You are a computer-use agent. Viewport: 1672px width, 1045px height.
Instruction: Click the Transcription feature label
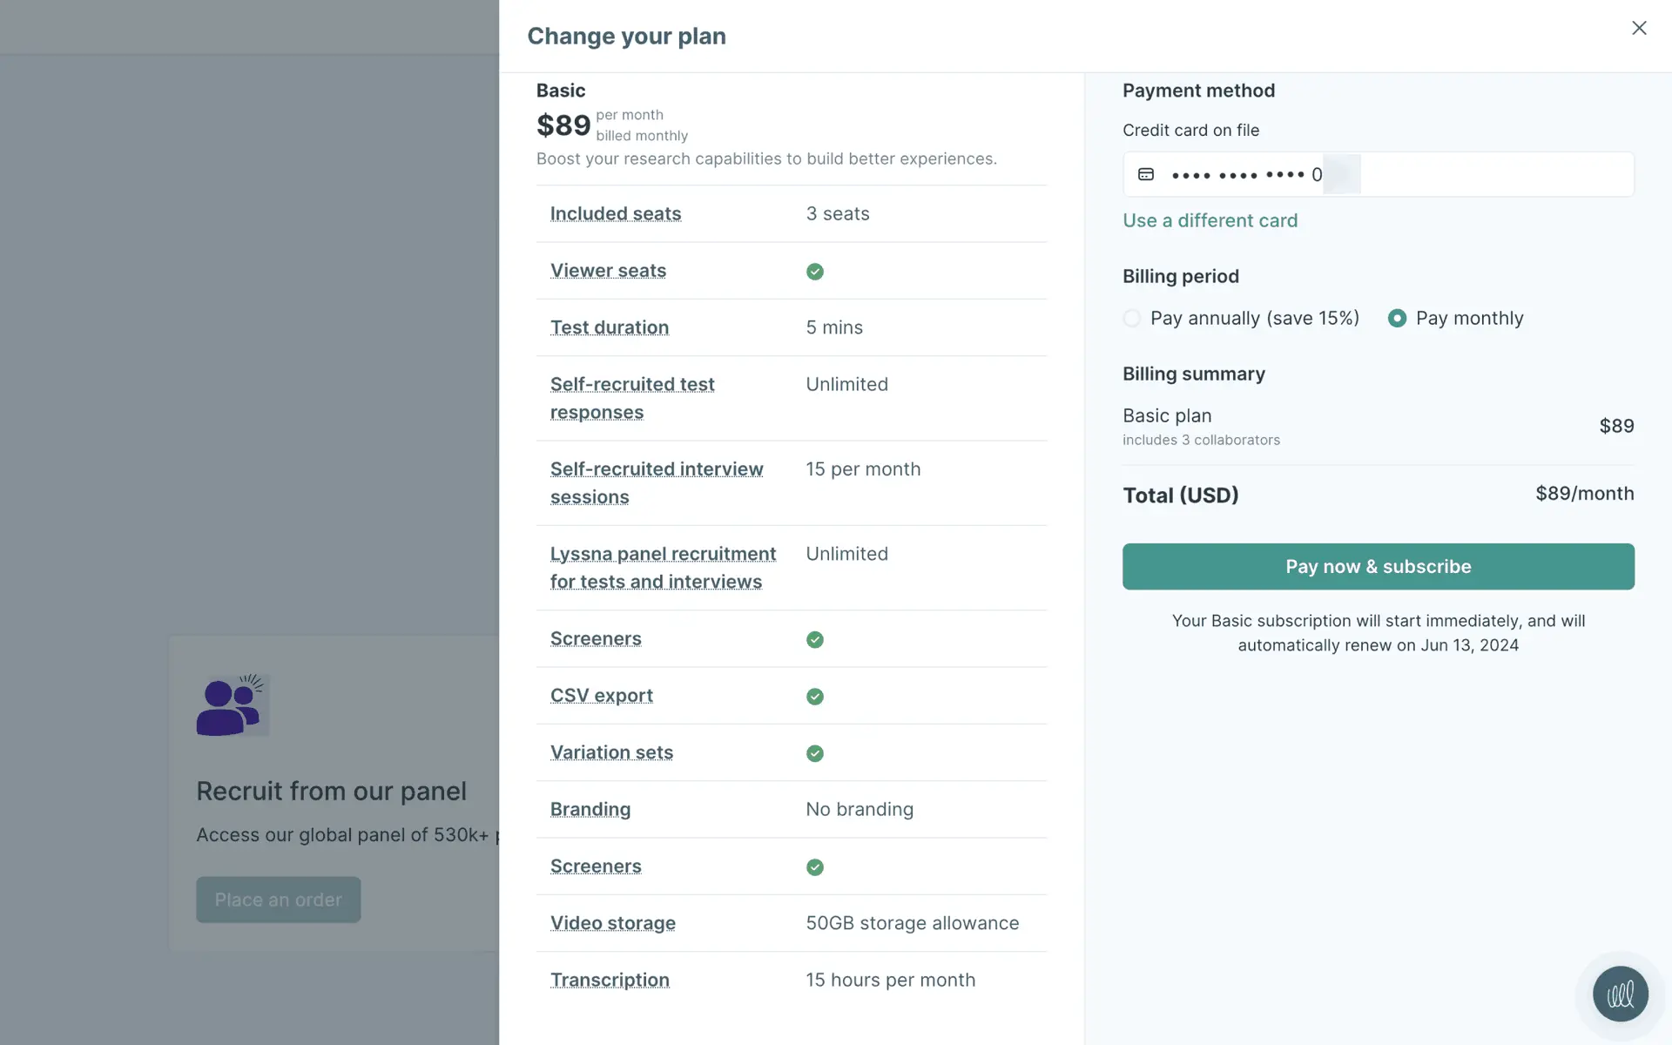pyautogui.click(x=610, y=980)
